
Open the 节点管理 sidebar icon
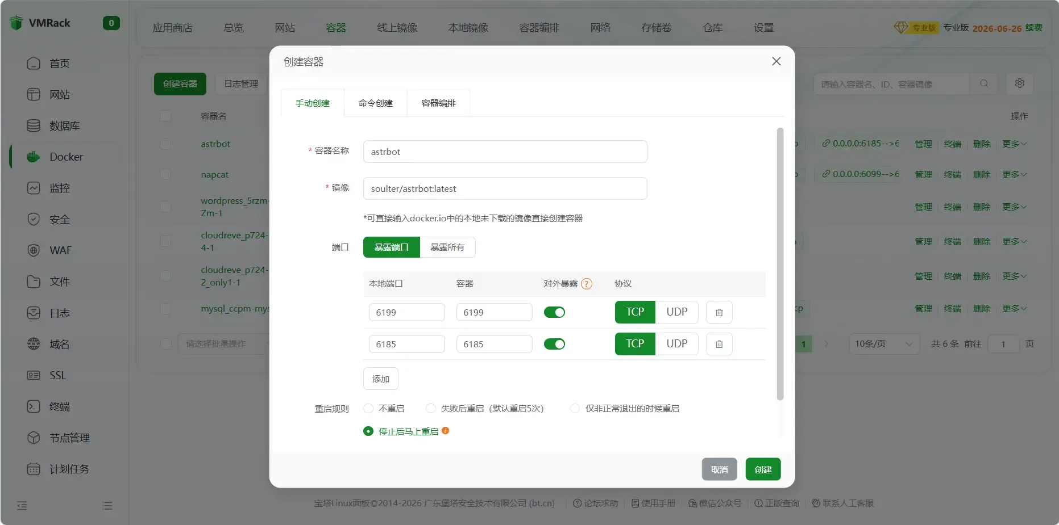click(x=34, y=438)
